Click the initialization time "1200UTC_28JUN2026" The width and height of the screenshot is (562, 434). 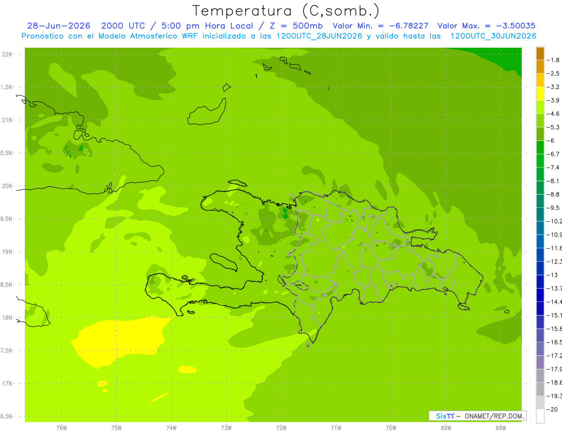click(319, 36)
